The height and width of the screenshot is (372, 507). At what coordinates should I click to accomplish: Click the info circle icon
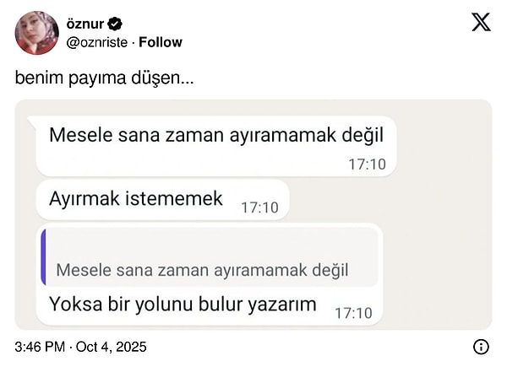pyautogui.click(x=481, y=347)
